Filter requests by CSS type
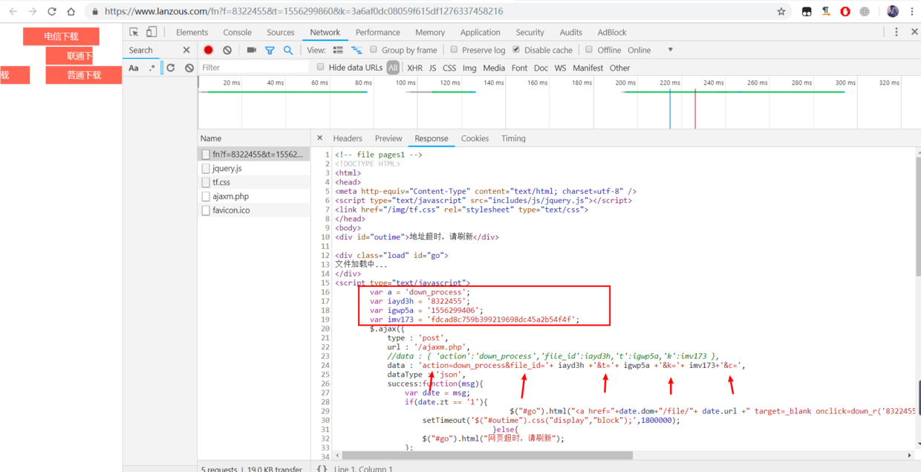921x472 pixels. pyautogui.click(x=449, y=68)
